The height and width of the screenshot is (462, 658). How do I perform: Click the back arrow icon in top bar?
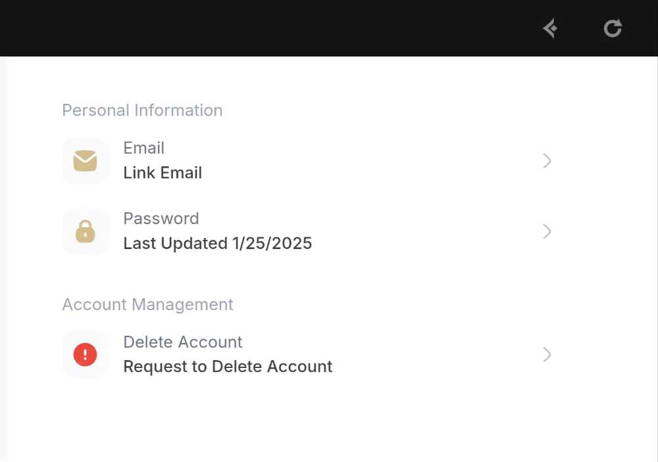[549, 28]
